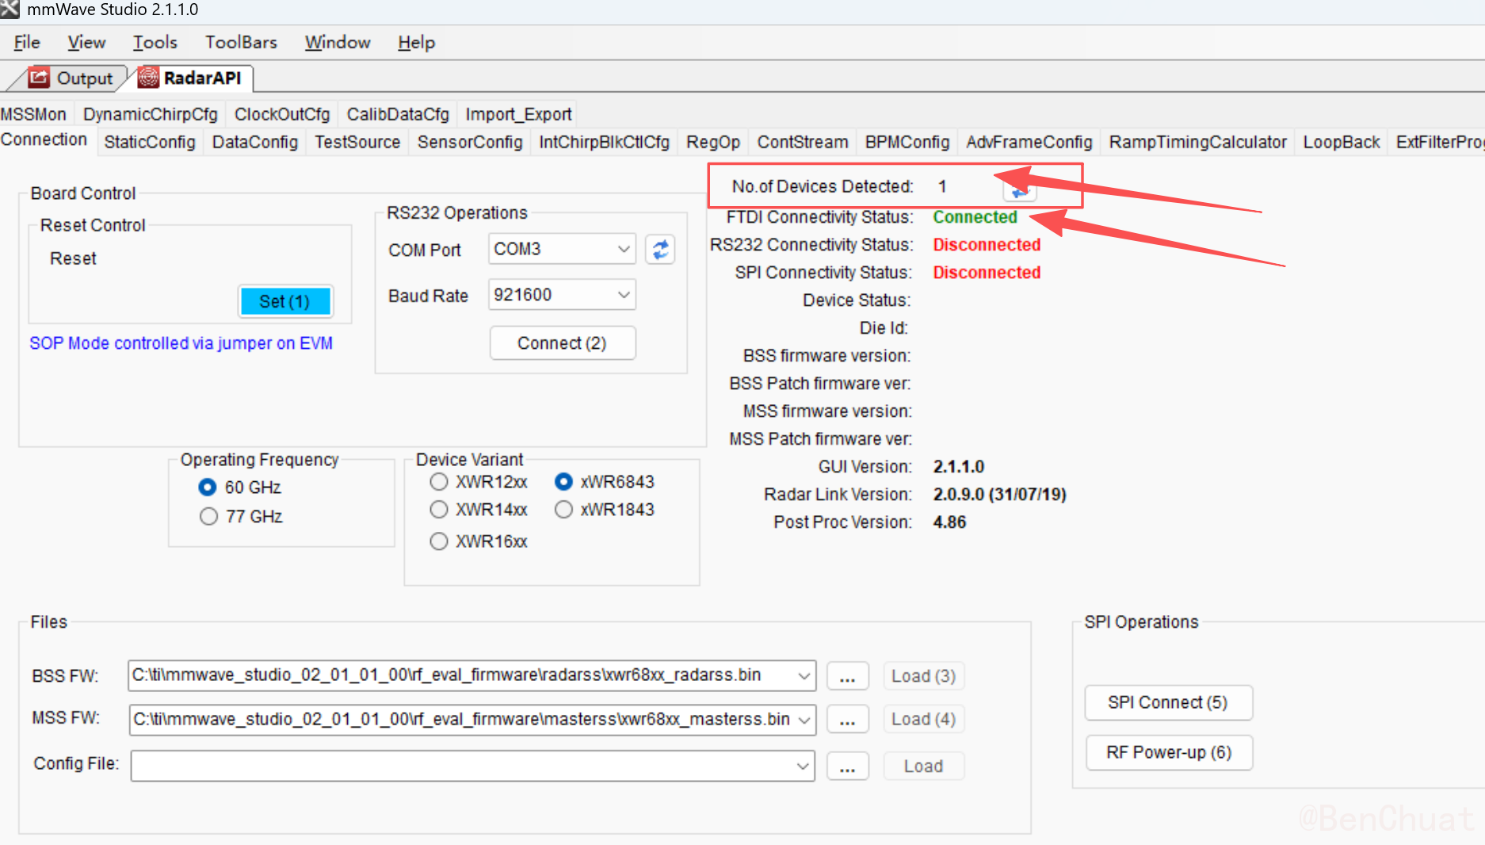Browse for BSS FW file
Viewport: 1485px width, 845px height.
(847, 676)
